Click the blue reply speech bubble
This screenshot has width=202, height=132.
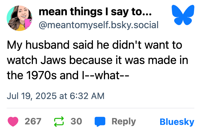(x=100, y=122)
